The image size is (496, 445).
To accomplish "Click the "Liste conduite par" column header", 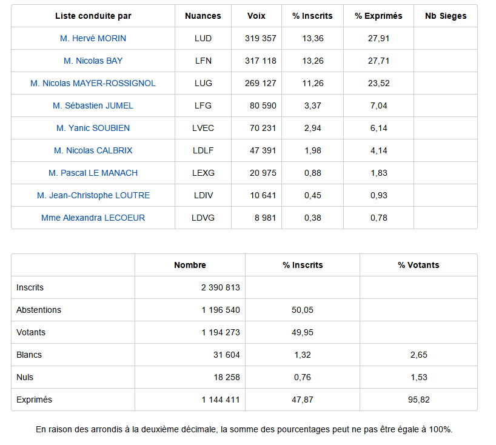I will pos(93,16).
